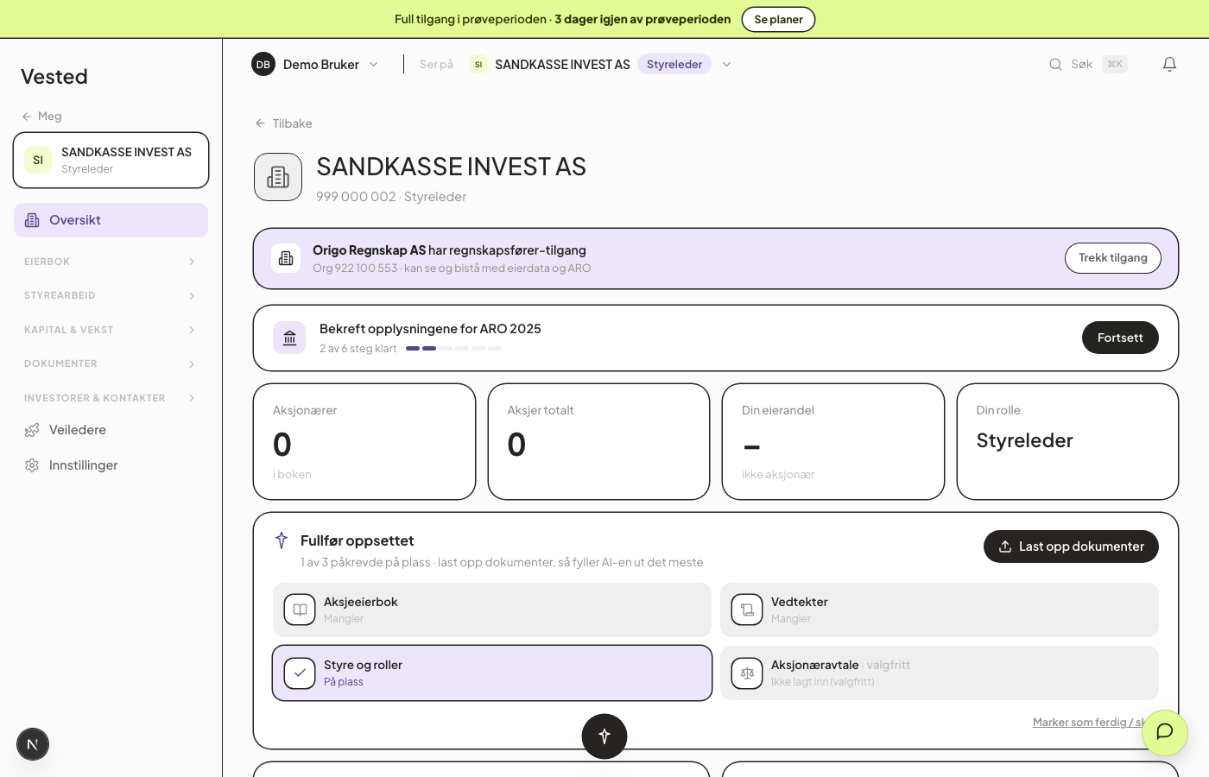Click the round N avatar at bottom left
This screenshot has width=1209, height=777.
coord(33,744)
